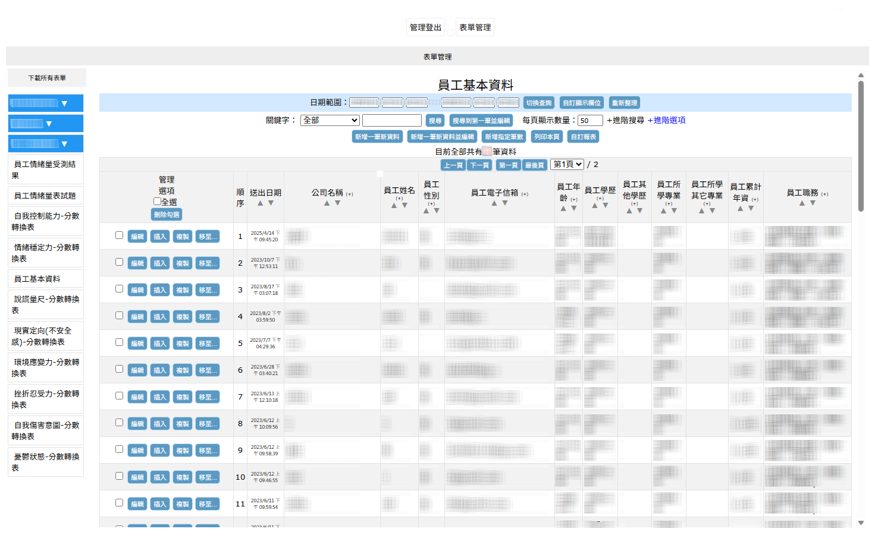This screenshot has height=557, width=875.
Task: Expand the third blue sidebar dropdown
Action: pyautogui.click(x=46, y=144)
